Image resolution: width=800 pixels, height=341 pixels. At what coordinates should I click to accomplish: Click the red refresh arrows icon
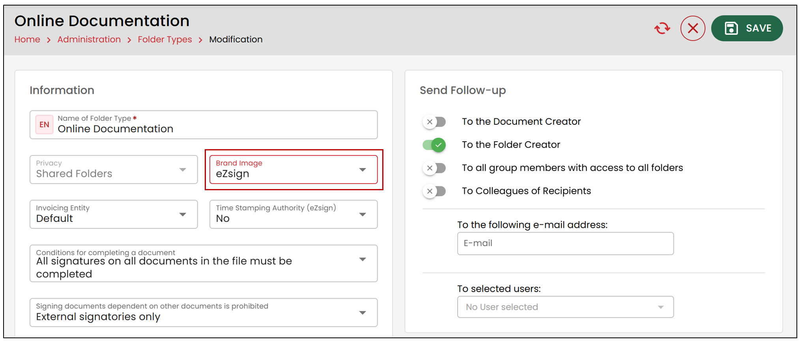(662, 28)
